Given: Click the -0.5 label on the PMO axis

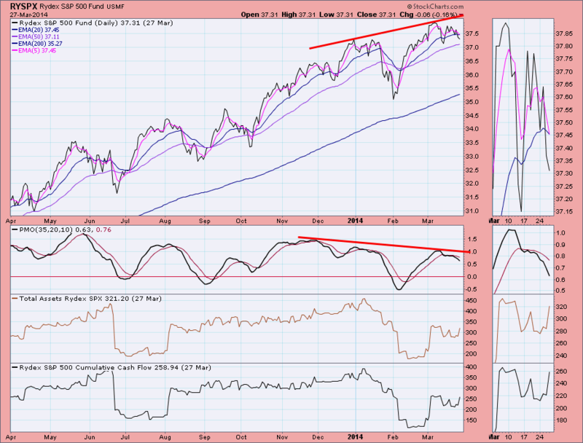Looking at the screenshot, I should (x=471, y=289).
